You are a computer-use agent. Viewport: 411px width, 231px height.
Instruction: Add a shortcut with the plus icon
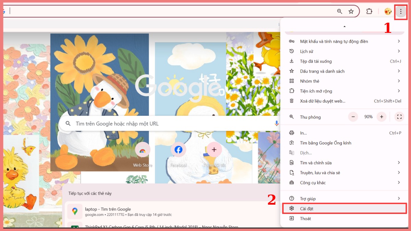214,150
